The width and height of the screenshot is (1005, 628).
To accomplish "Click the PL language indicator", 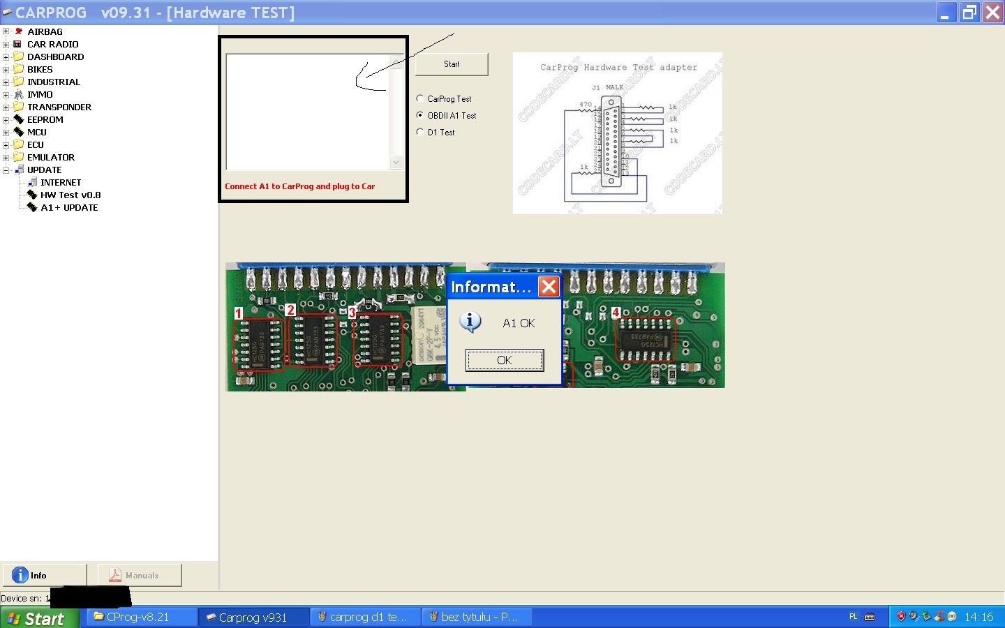I will pos(853,617).
